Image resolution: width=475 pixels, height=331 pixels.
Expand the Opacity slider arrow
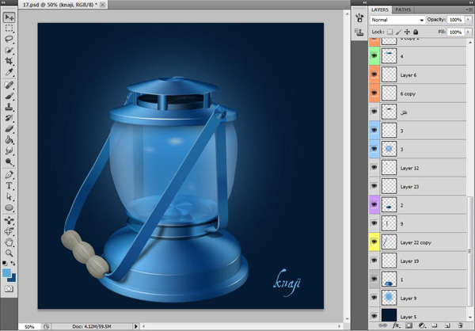pyautogui.click(x=468, y=20)
